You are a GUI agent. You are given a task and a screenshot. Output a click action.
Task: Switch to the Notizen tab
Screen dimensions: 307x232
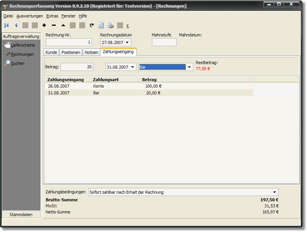91,52
